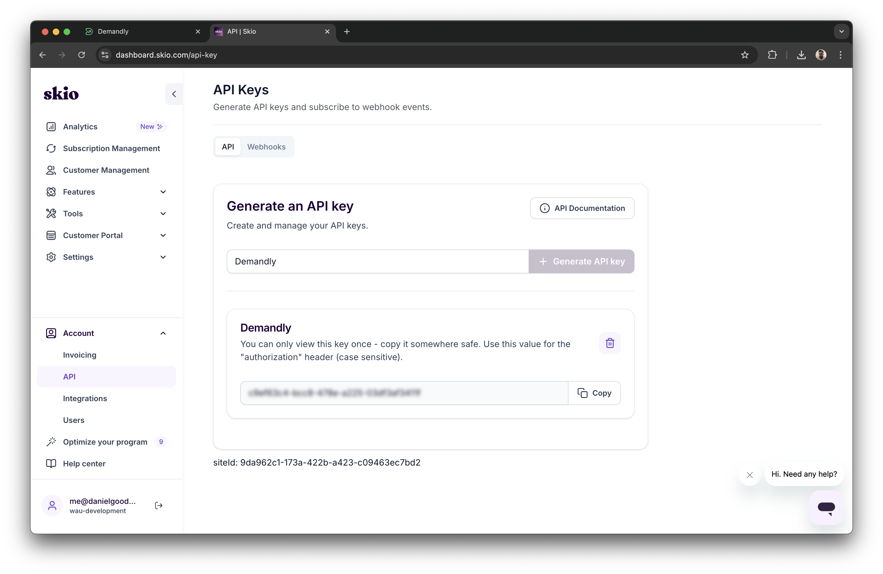Switch to the Webhooks tab
This screenshot has width=883, height=574.
pos(266,147)
